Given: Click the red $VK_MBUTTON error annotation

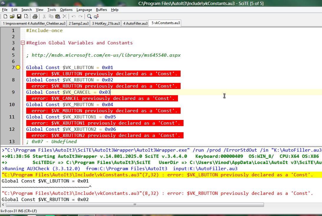Looking at the screenshot, I should click(103, 110).
